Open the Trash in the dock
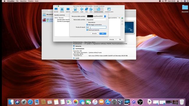 click(182, 102)
